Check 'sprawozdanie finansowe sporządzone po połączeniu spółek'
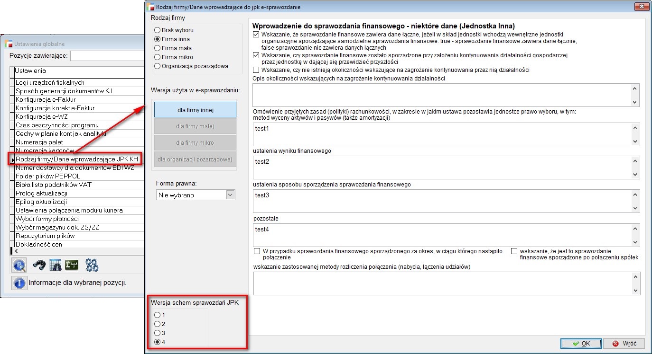 (514, 251)
